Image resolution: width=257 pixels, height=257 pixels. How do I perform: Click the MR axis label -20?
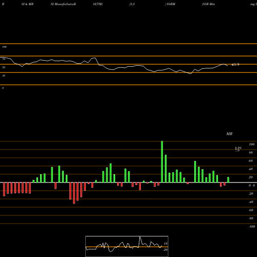[251, 194]
